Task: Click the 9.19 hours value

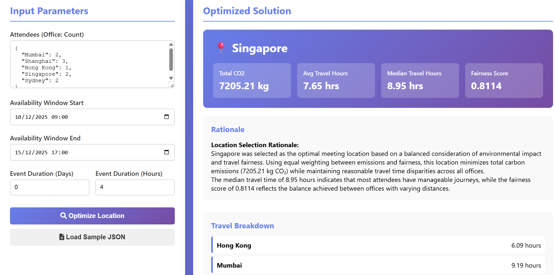Action: click(526, 265)
